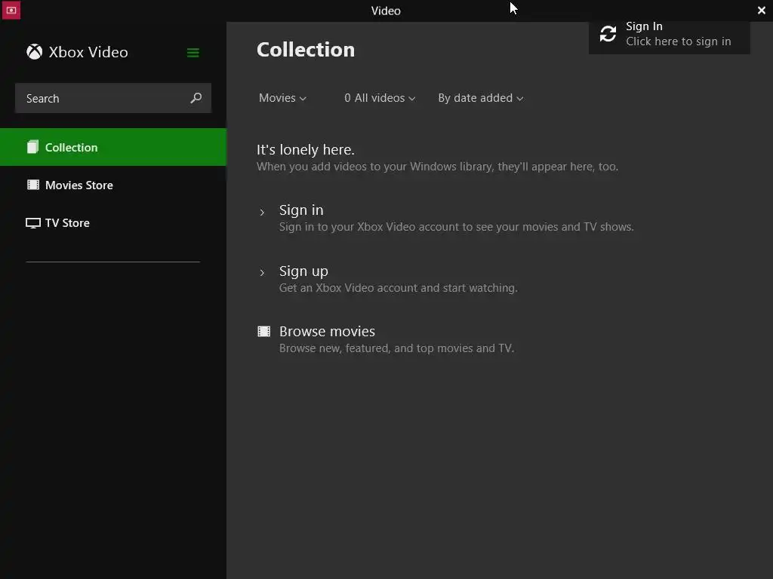Image resolution: width=773 pixels, height=579 pixels.
Task: Click the Sign in link
Action: (301, 210)
